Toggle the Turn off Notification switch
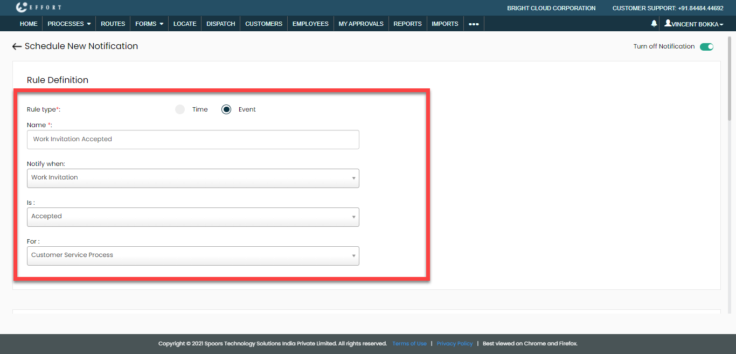 pos(706,47)
